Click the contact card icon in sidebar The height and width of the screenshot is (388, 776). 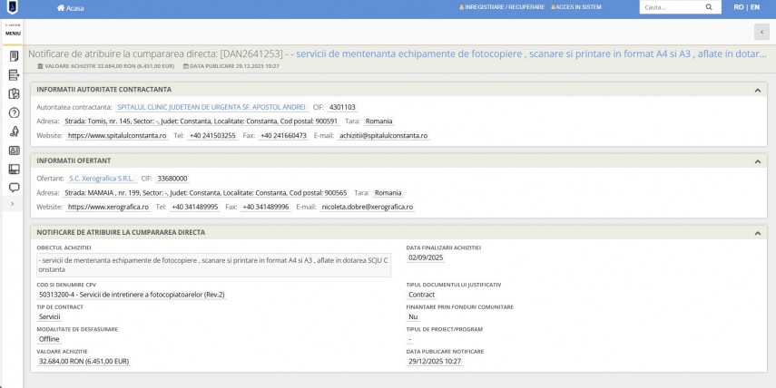(14, 150)
